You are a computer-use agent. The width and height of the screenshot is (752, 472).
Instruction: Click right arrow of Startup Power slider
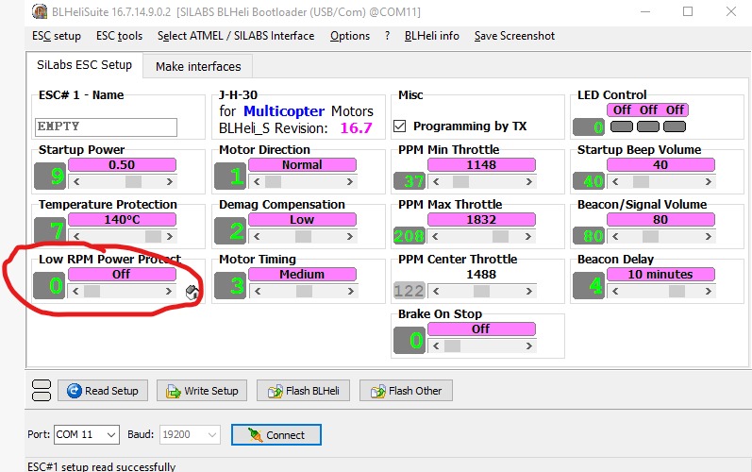tap(169, 182)
